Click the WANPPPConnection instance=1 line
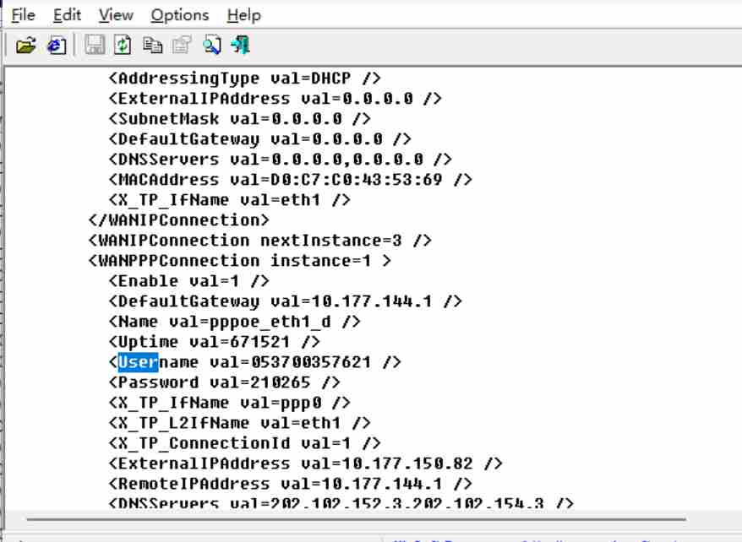 240,262
